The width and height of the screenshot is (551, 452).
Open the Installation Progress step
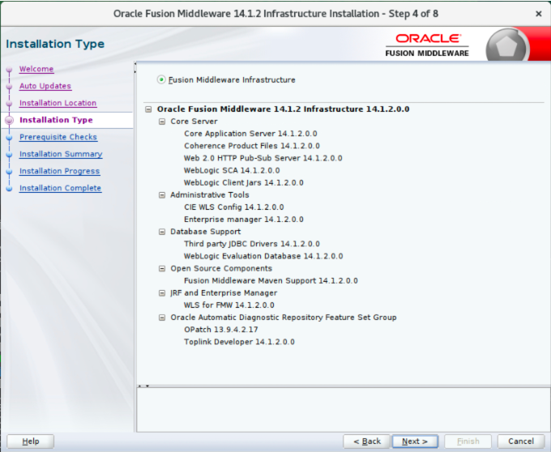point(60,171)
